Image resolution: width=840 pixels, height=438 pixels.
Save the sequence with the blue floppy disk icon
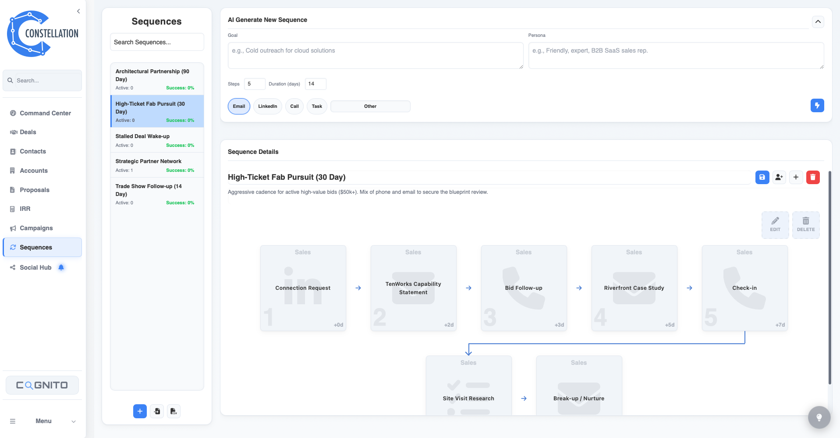click(x=762, y=177)
